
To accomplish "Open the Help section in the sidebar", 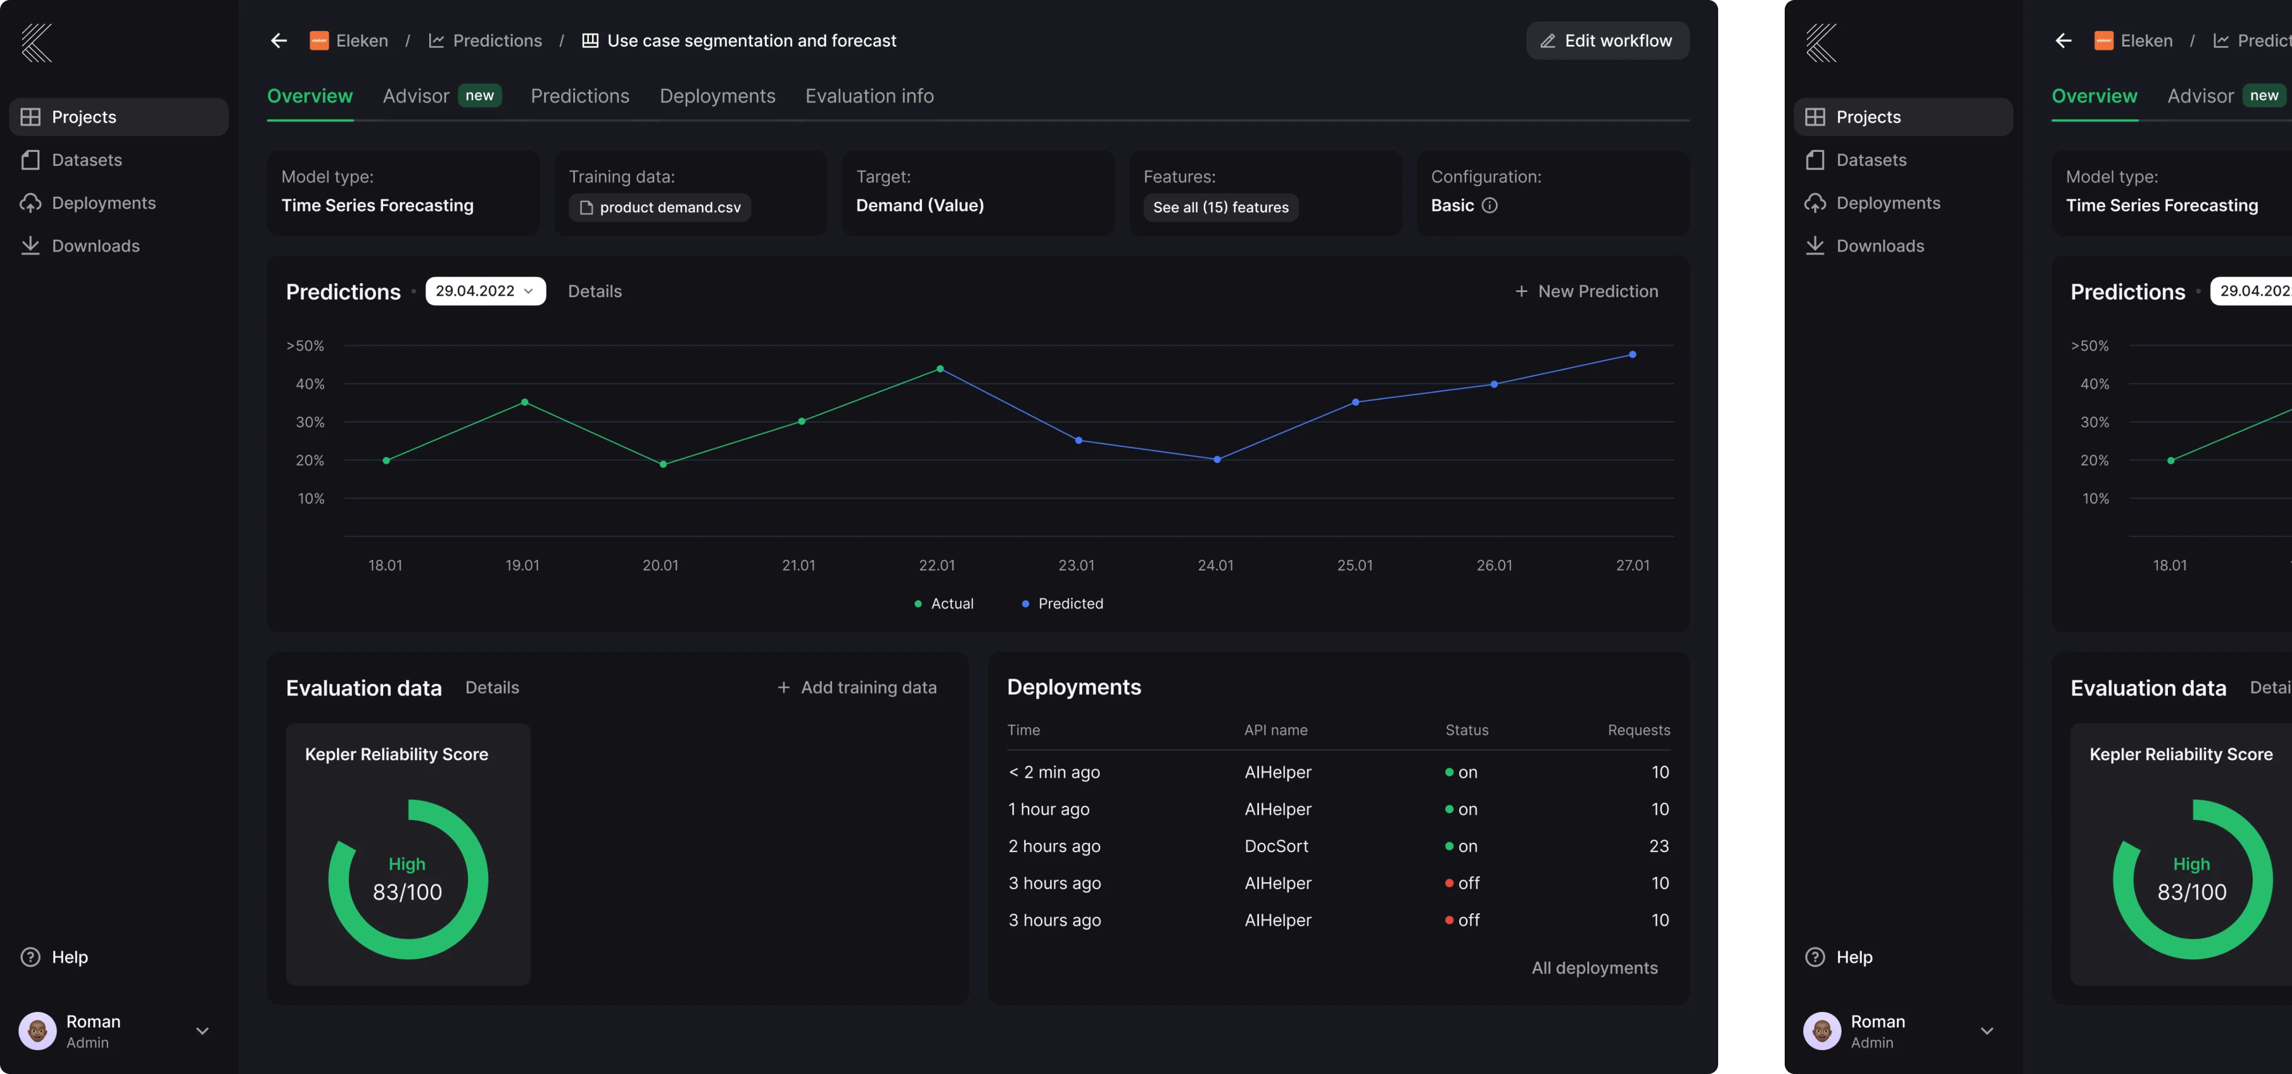I will pyautogui.click(x=69, y=958).
